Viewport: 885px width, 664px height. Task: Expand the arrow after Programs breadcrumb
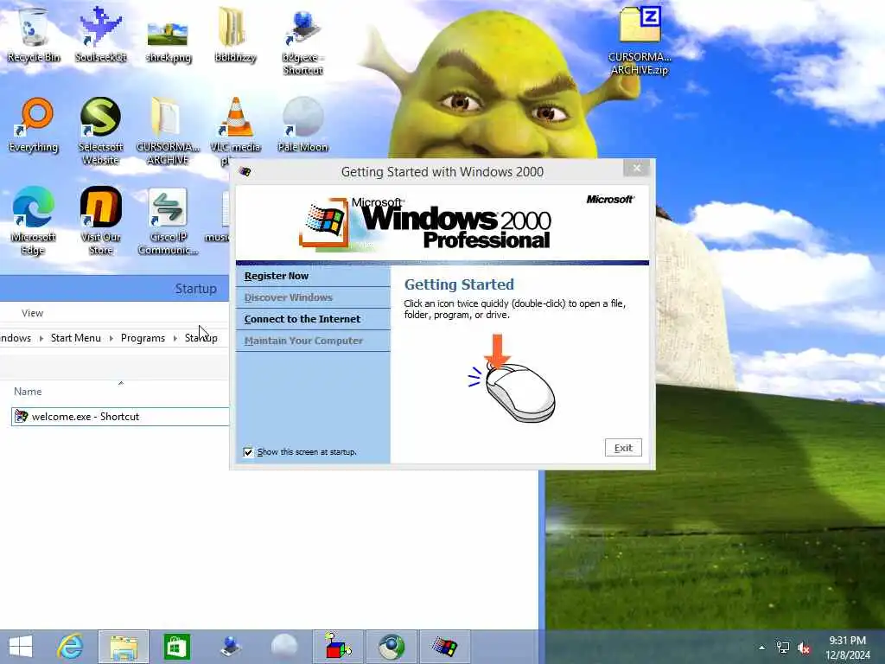pyautogui.click(x=175, y=338)
